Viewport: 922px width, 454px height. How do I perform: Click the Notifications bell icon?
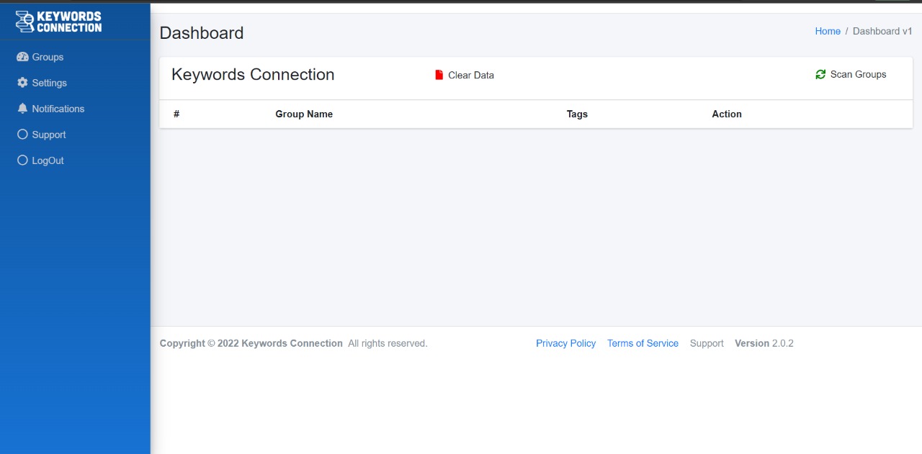[x=22, y=109]
